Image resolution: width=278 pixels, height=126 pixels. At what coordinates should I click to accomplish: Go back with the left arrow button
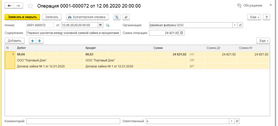click(9, 6)
